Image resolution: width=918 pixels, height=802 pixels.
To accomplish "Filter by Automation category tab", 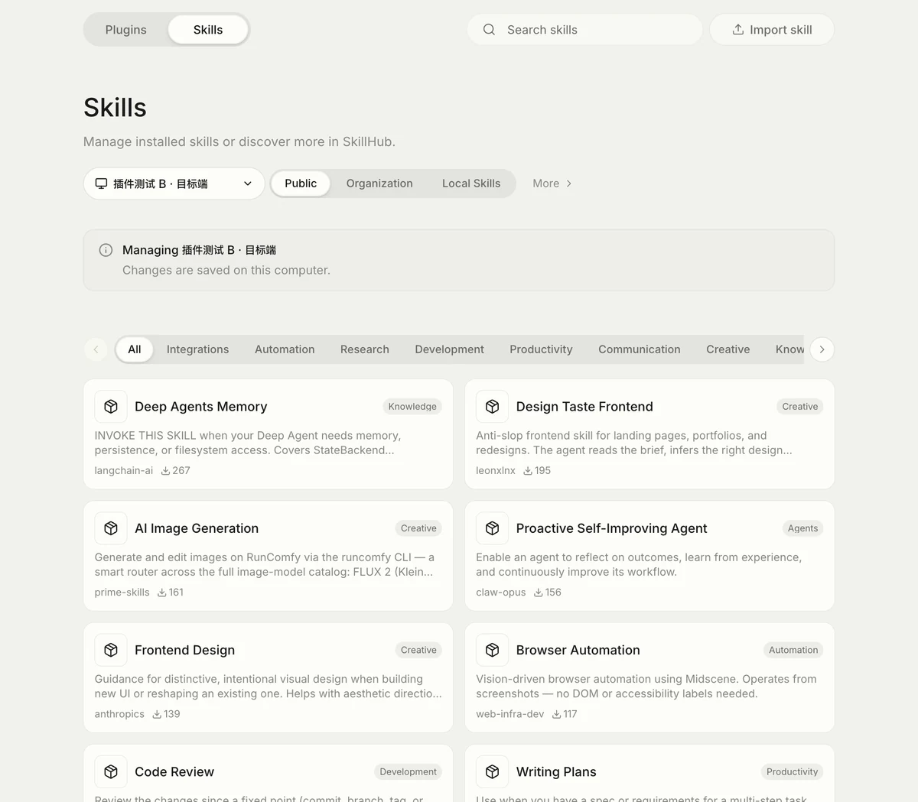I will [285, 349].
